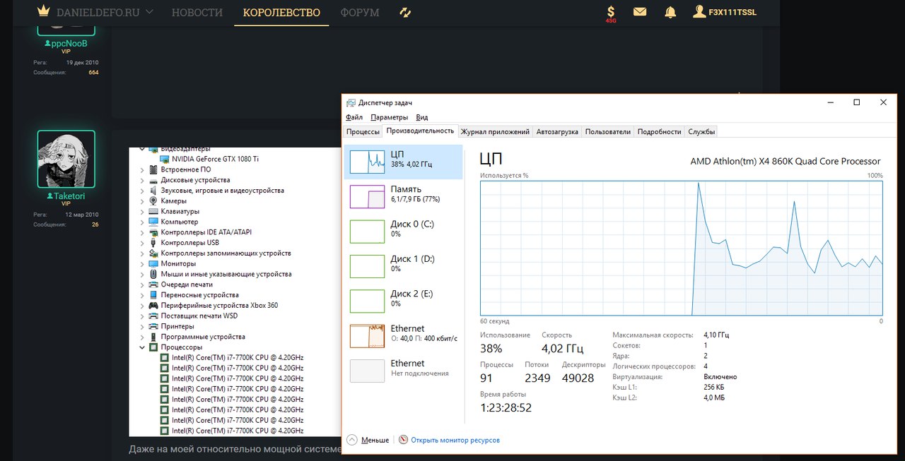Click the Открыть монитор ресурсов link
The height and width of the screenshot is (461, 905).
(x=449, y=440)
